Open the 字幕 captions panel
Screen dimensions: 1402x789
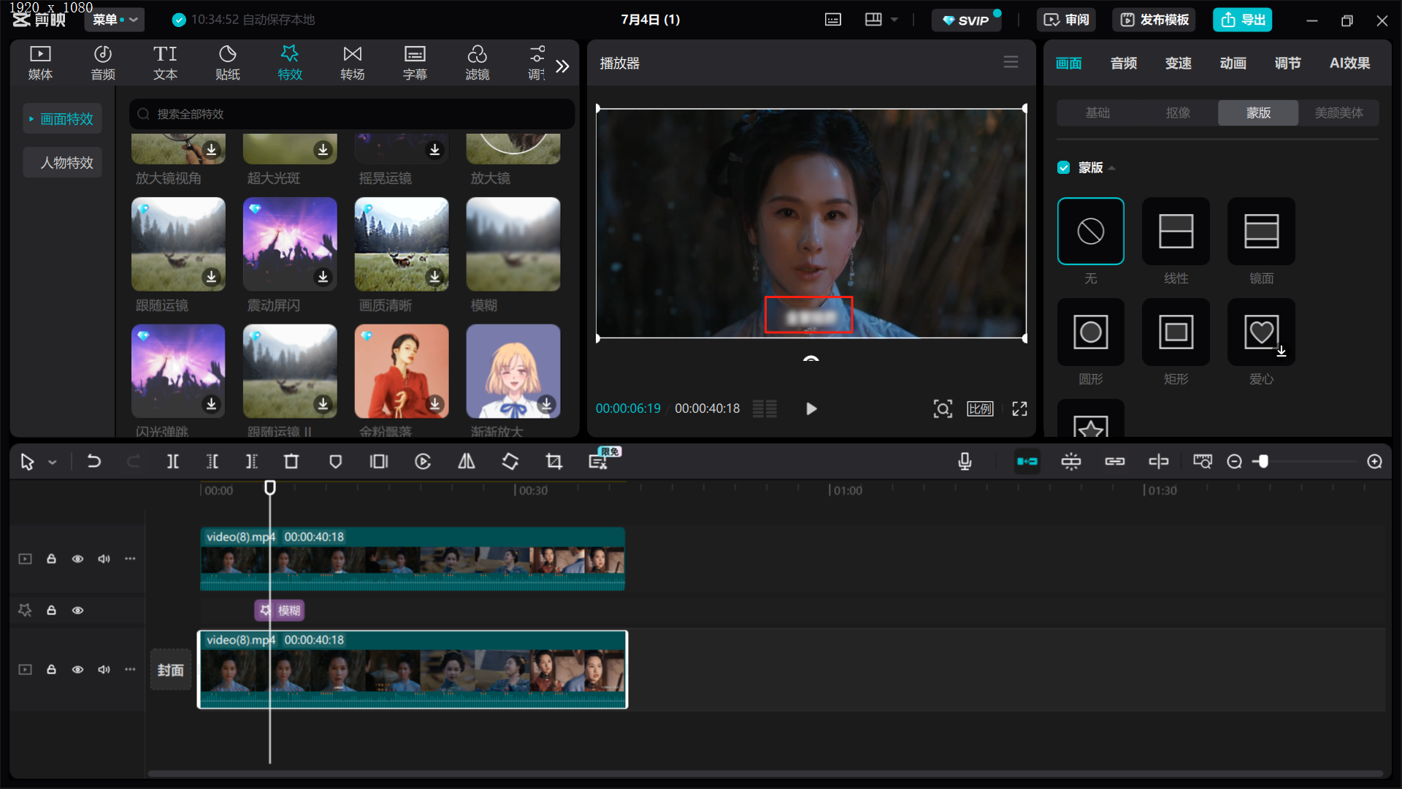(x=415, y=63)
